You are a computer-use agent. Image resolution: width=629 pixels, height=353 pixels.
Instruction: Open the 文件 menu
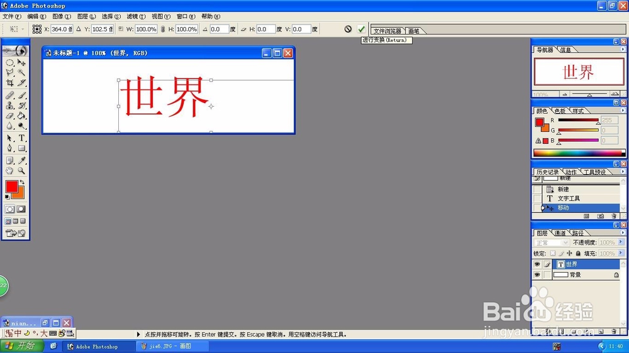[x=11, y=16]
